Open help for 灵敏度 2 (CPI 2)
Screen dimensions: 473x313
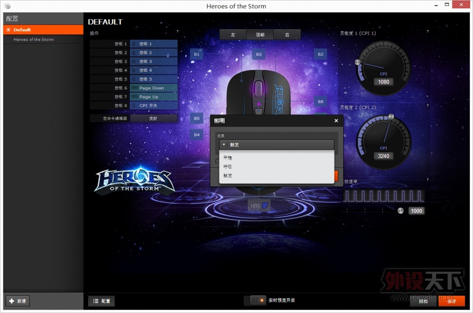pyautogui.click(x=427, y=106)
